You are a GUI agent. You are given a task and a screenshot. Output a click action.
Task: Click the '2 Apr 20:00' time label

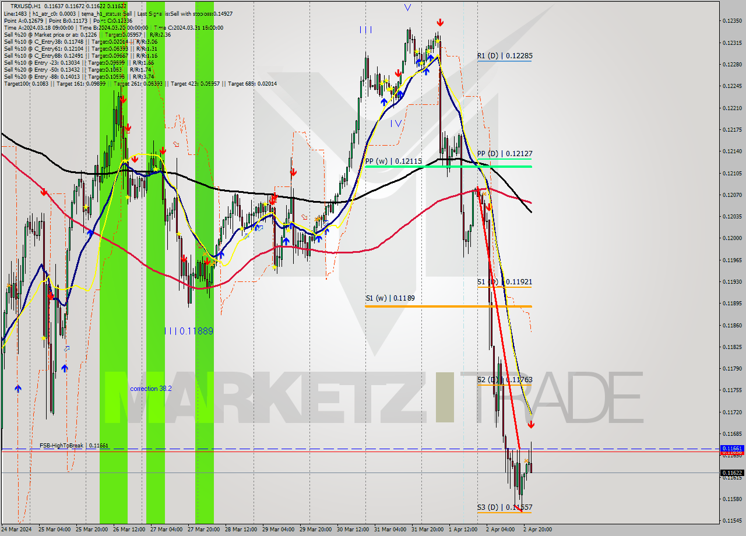coord(538,530)
